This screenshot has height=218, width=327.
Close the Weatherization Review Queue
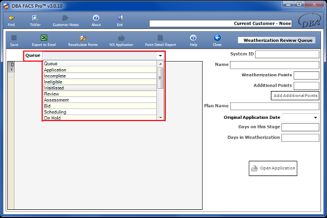pyautogui.click(x=217, y=41)
